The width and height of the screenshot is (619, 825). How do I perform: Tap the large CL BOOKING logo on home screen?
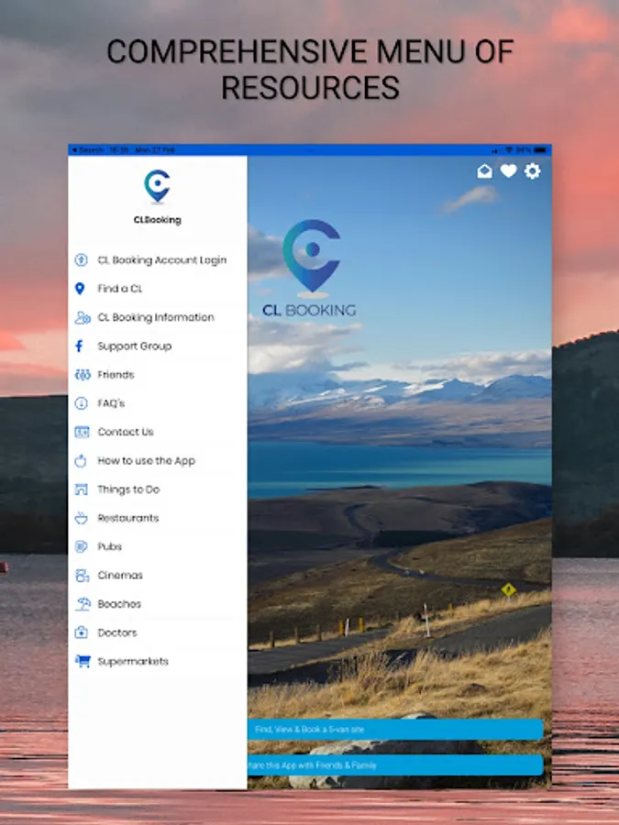pos(310,268)
